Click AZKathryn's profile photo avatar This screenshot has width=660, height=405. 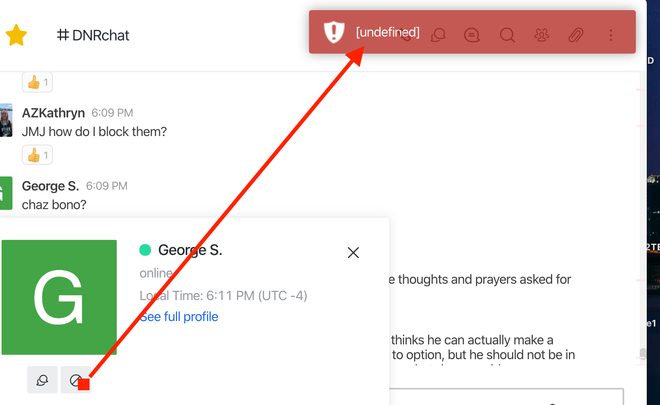pyautogui.click(x=6, y=120)
